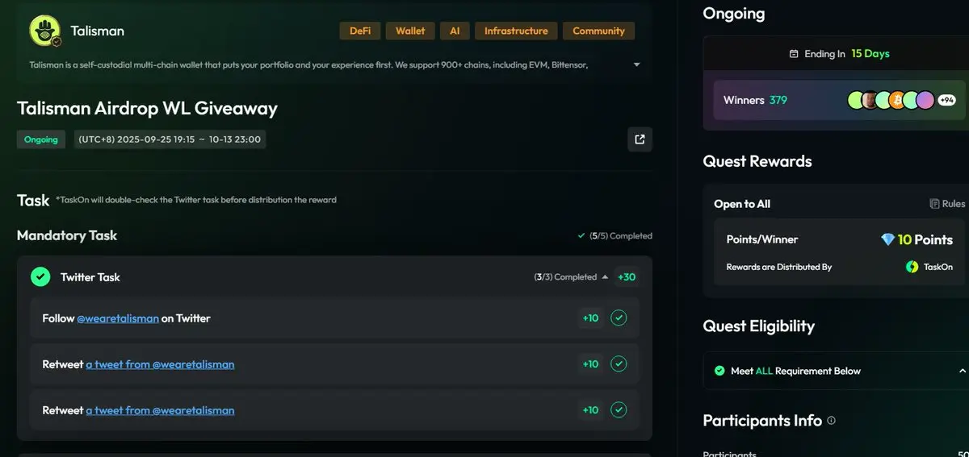Screen dimensions: 969x457
Task: Select the DeFi tag
Action: (360, 31)
